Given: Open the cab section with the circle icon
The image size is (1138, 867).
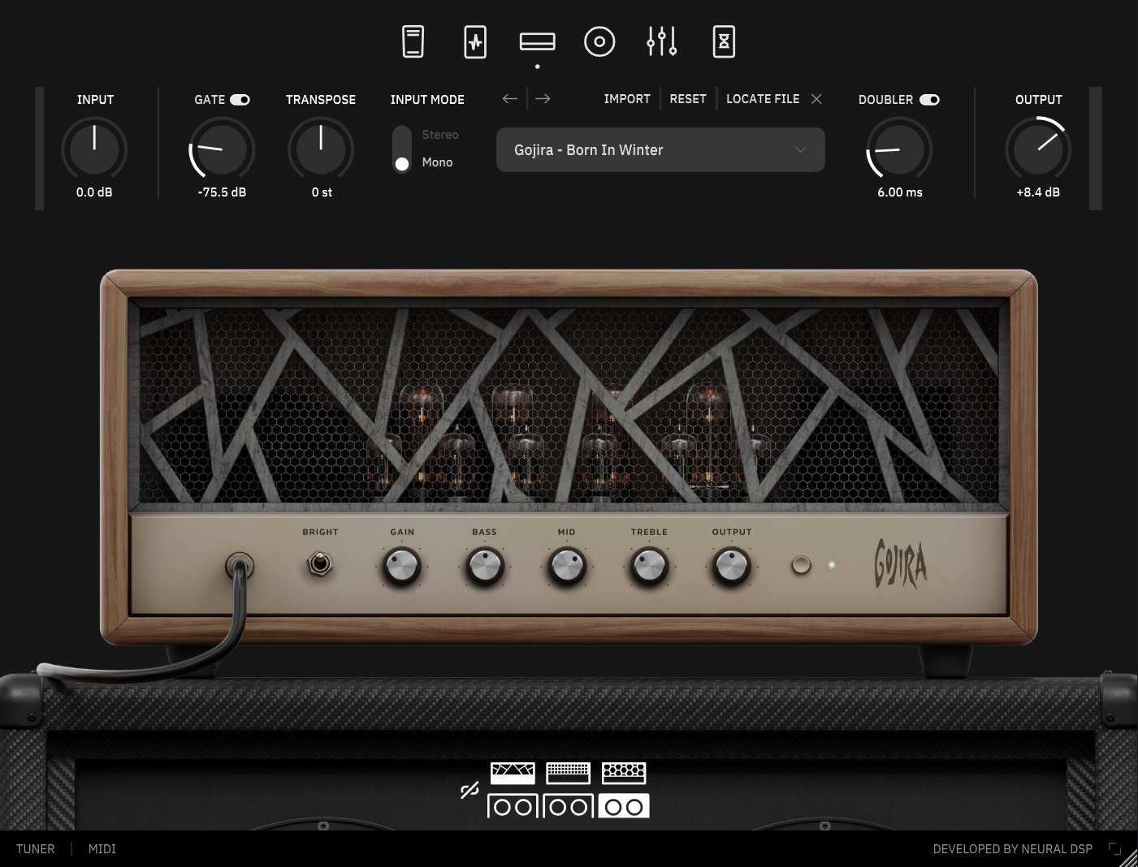Looking at the screenshot, I should [x=599, y=41].
